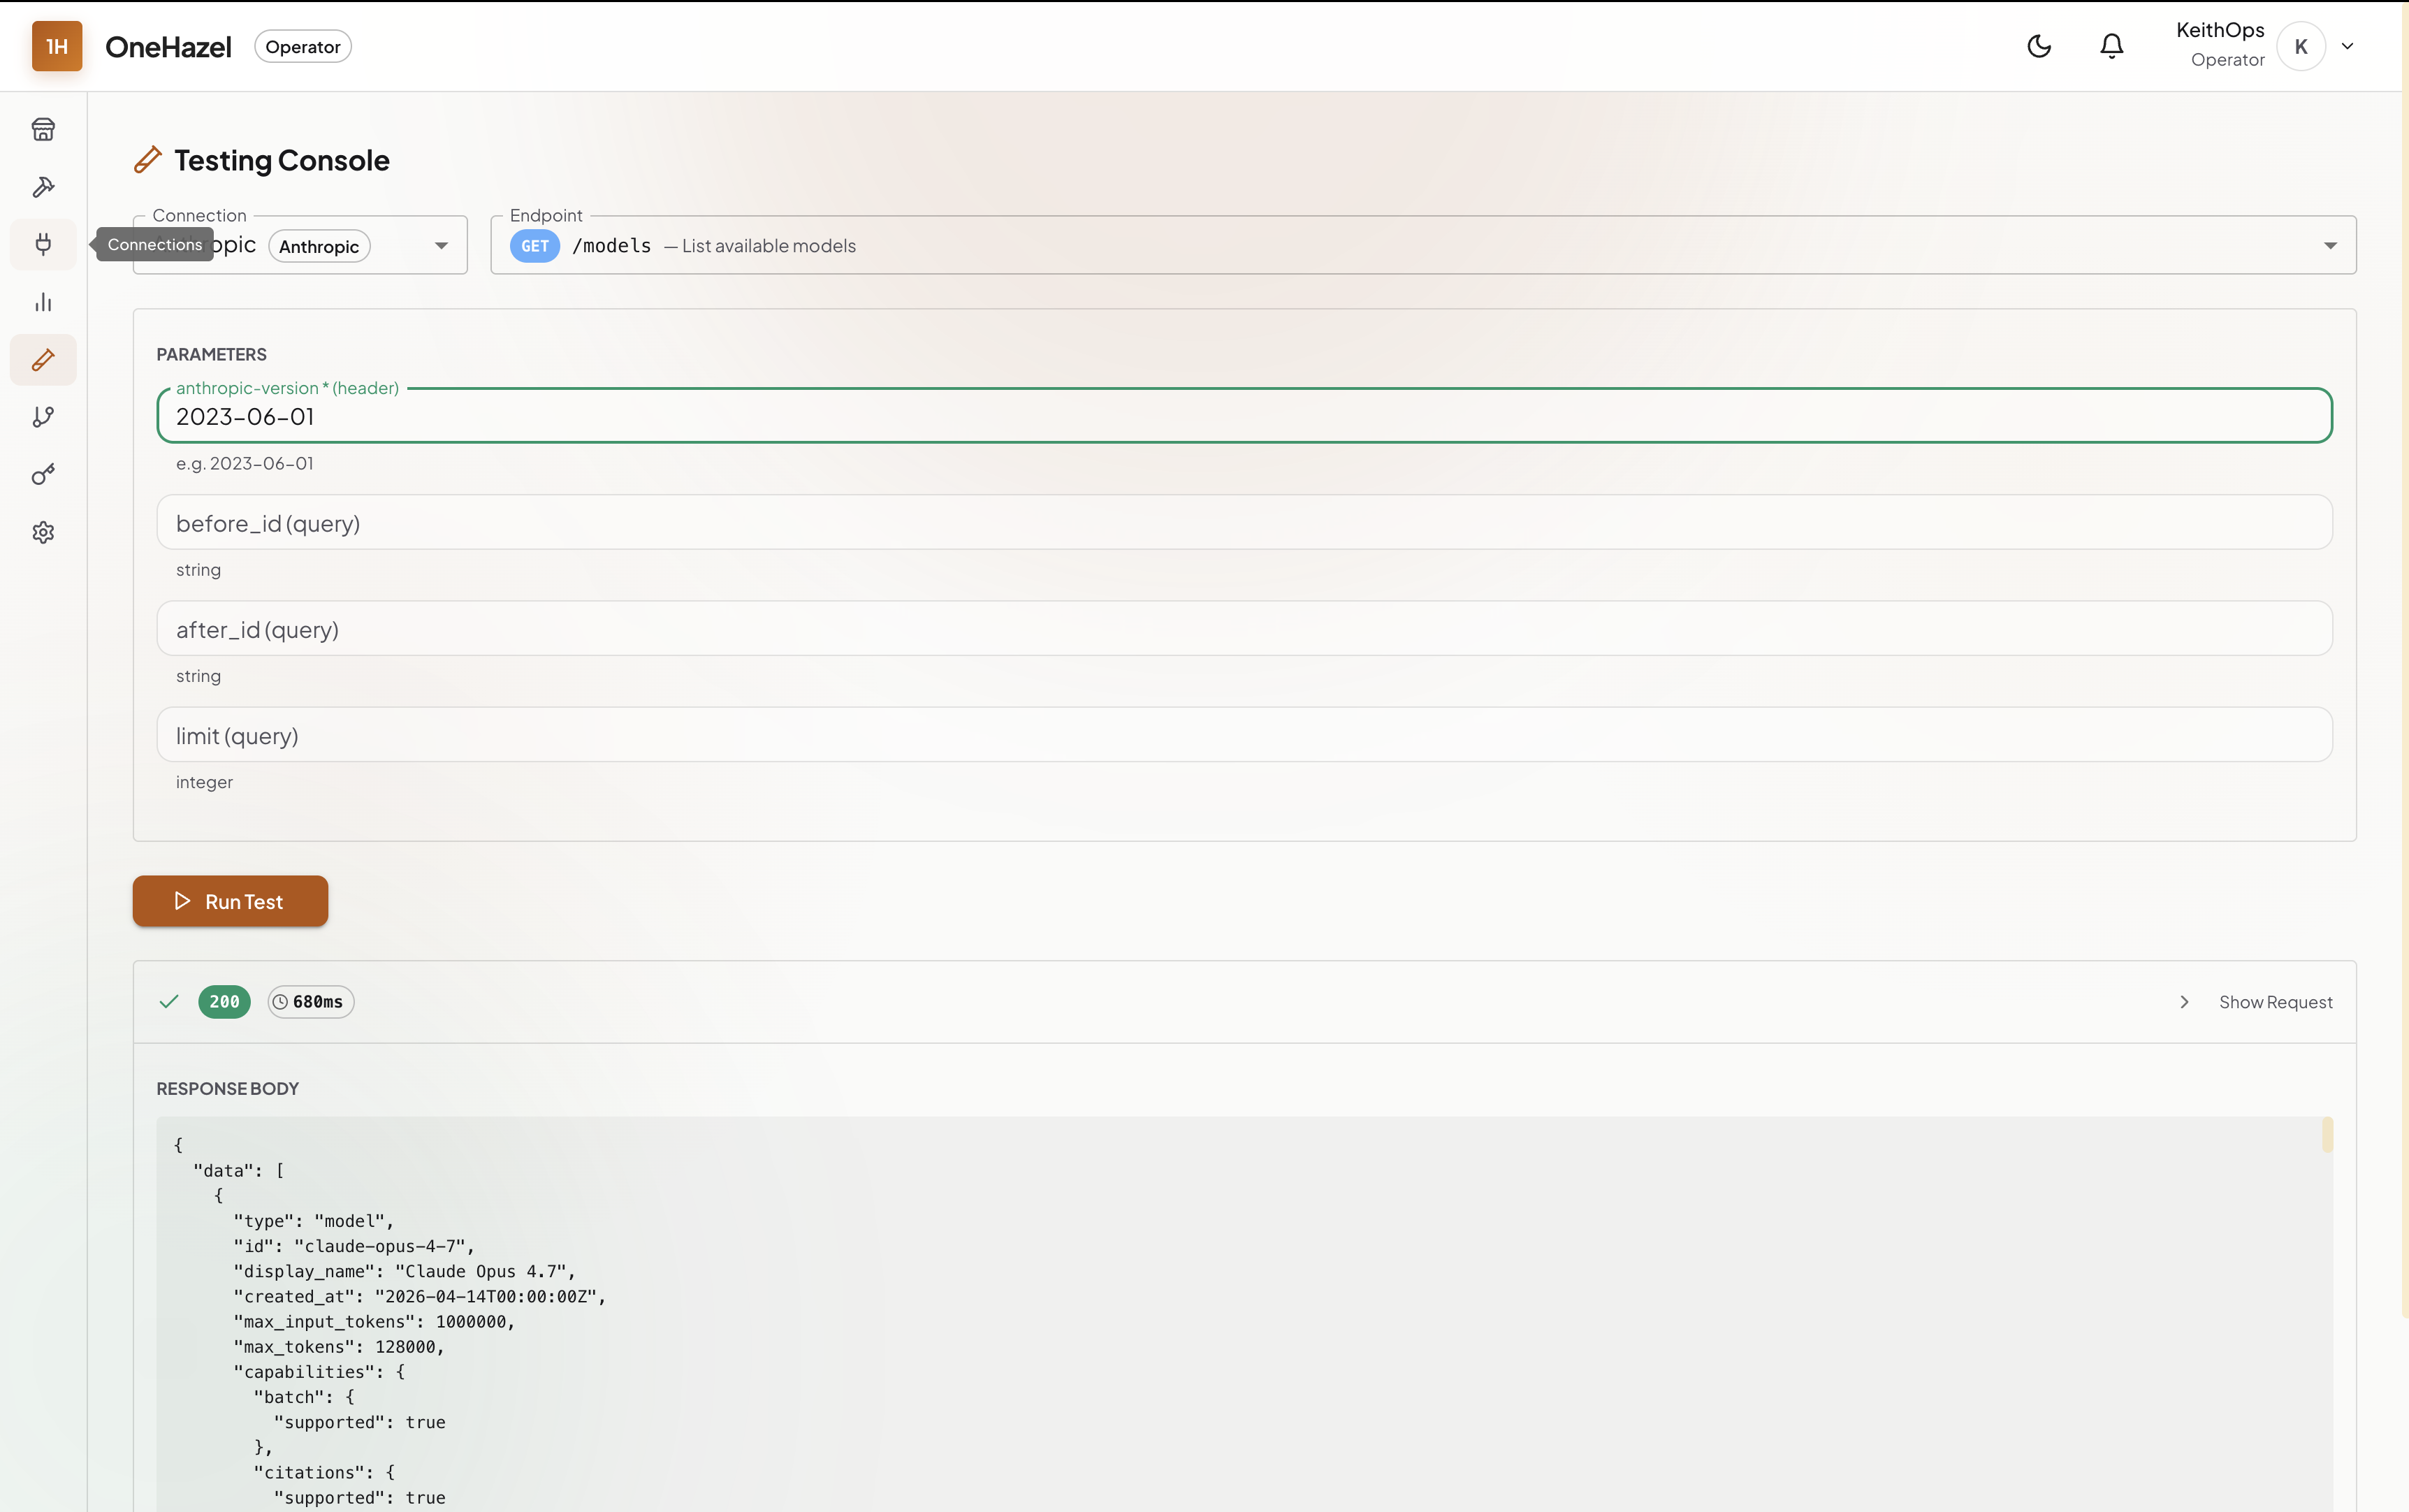Click the limit query input field
Image resolution: width=2409 pixels, height=1512 pixels.
pos(1244,735)
